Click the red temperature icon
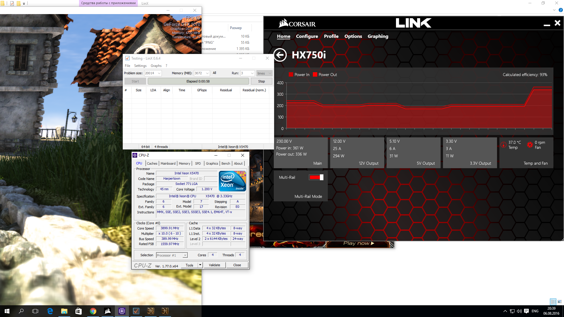The height and width of the screenshot is (317, 564). tap(503, 145)
